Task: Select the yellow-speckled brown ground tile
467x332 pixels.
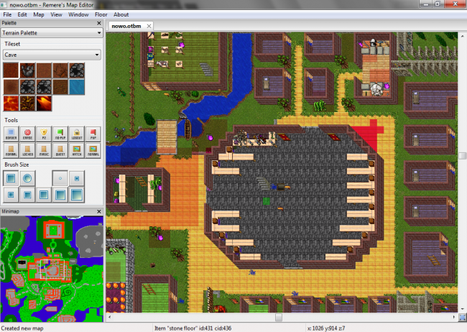Action: coord(60,87)
